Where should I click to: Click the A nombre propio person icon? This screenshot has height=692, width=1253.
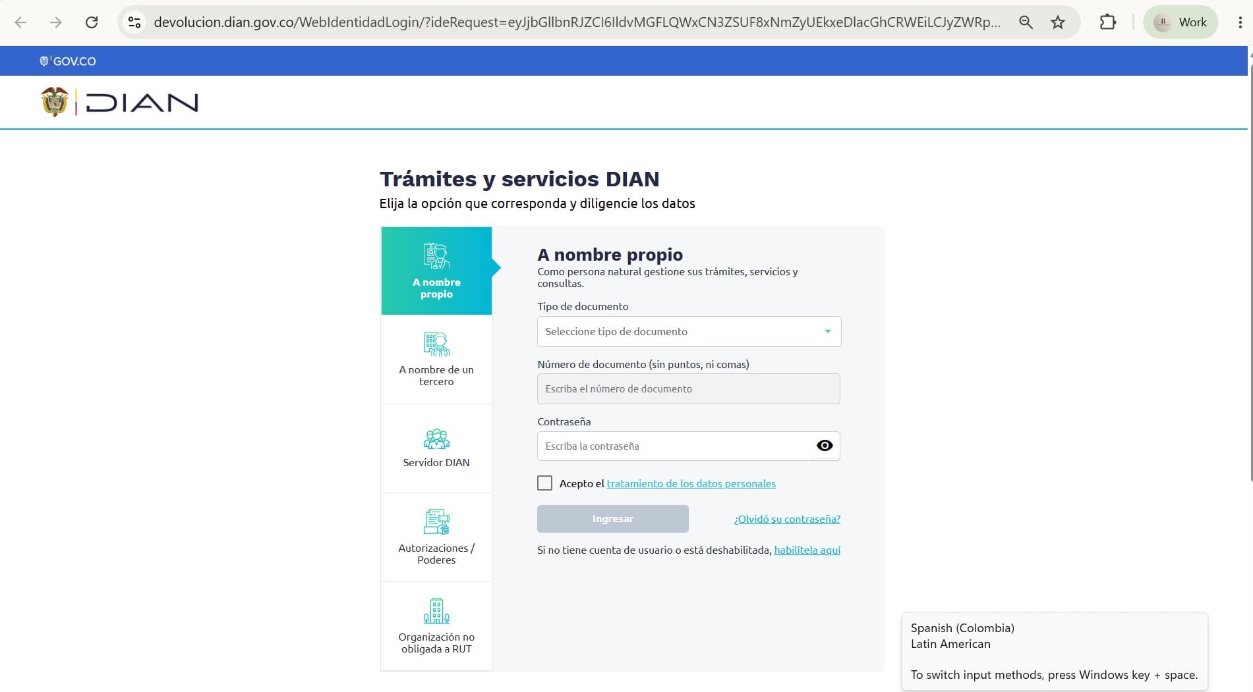(436, 256)
